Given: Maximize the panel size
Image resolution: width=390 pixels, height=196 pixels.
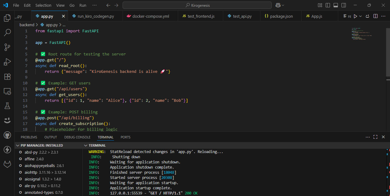Looking at the screenshot, I should pyautogui.click(x=375, y=137).
